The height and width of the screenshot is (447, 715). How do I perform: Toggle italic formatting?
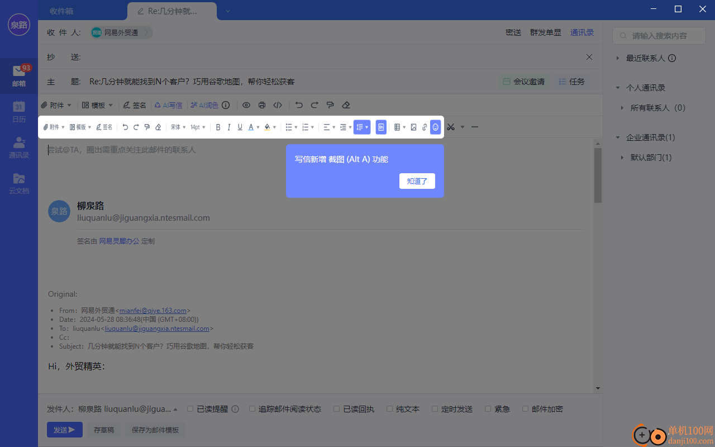point(228,127)
